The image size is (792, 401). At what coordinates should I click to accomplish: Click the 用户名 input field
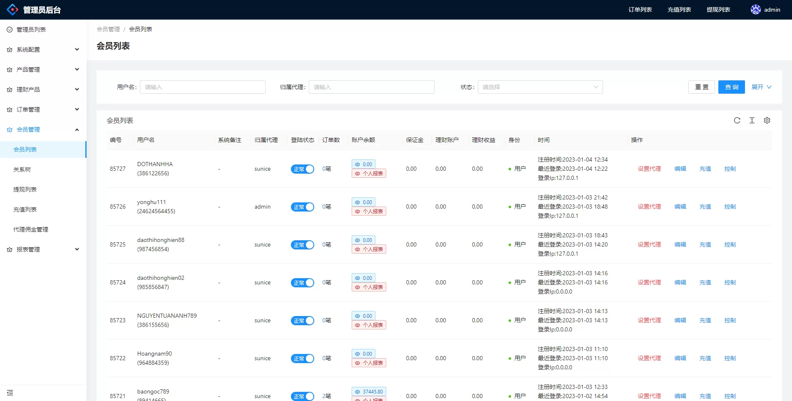pos(203,87)
